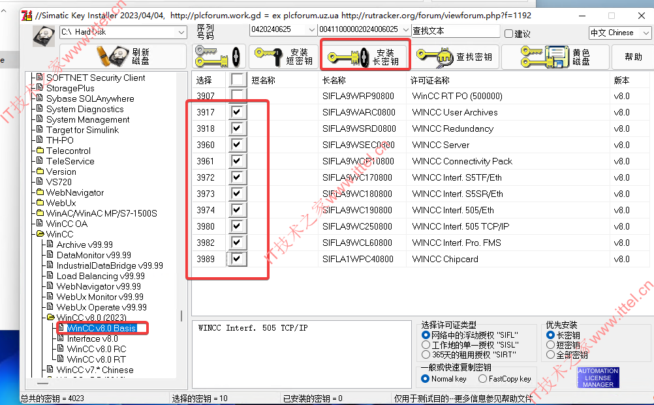Screen dimensions: 654x405
Task: Click the 安装长密钥 install long key button
Action: (365, 56)
